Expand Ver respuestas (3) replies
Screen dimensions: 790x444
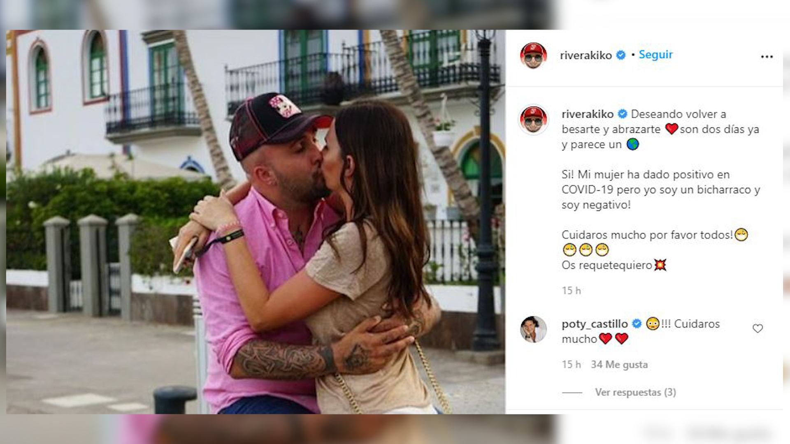635,392
